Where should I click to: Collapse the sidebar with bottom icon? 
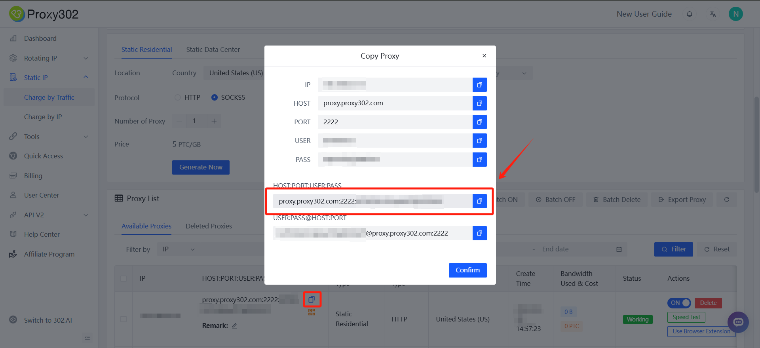point(87,338)
